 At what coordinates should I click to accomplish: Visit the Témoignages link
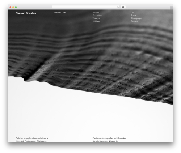(x=136, y=18)
